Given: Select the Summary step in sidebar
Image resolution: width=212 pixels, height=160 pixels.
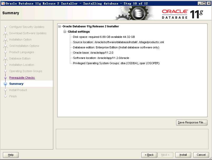Looking at the screenshot, I should (x=16, y=84).
